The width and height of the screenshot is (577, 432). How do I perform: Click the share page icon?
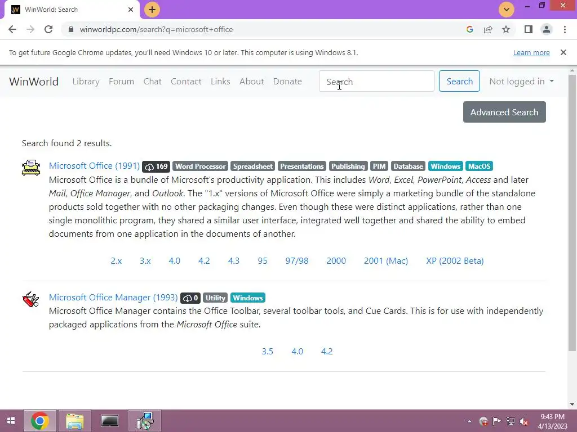[488, 29]
